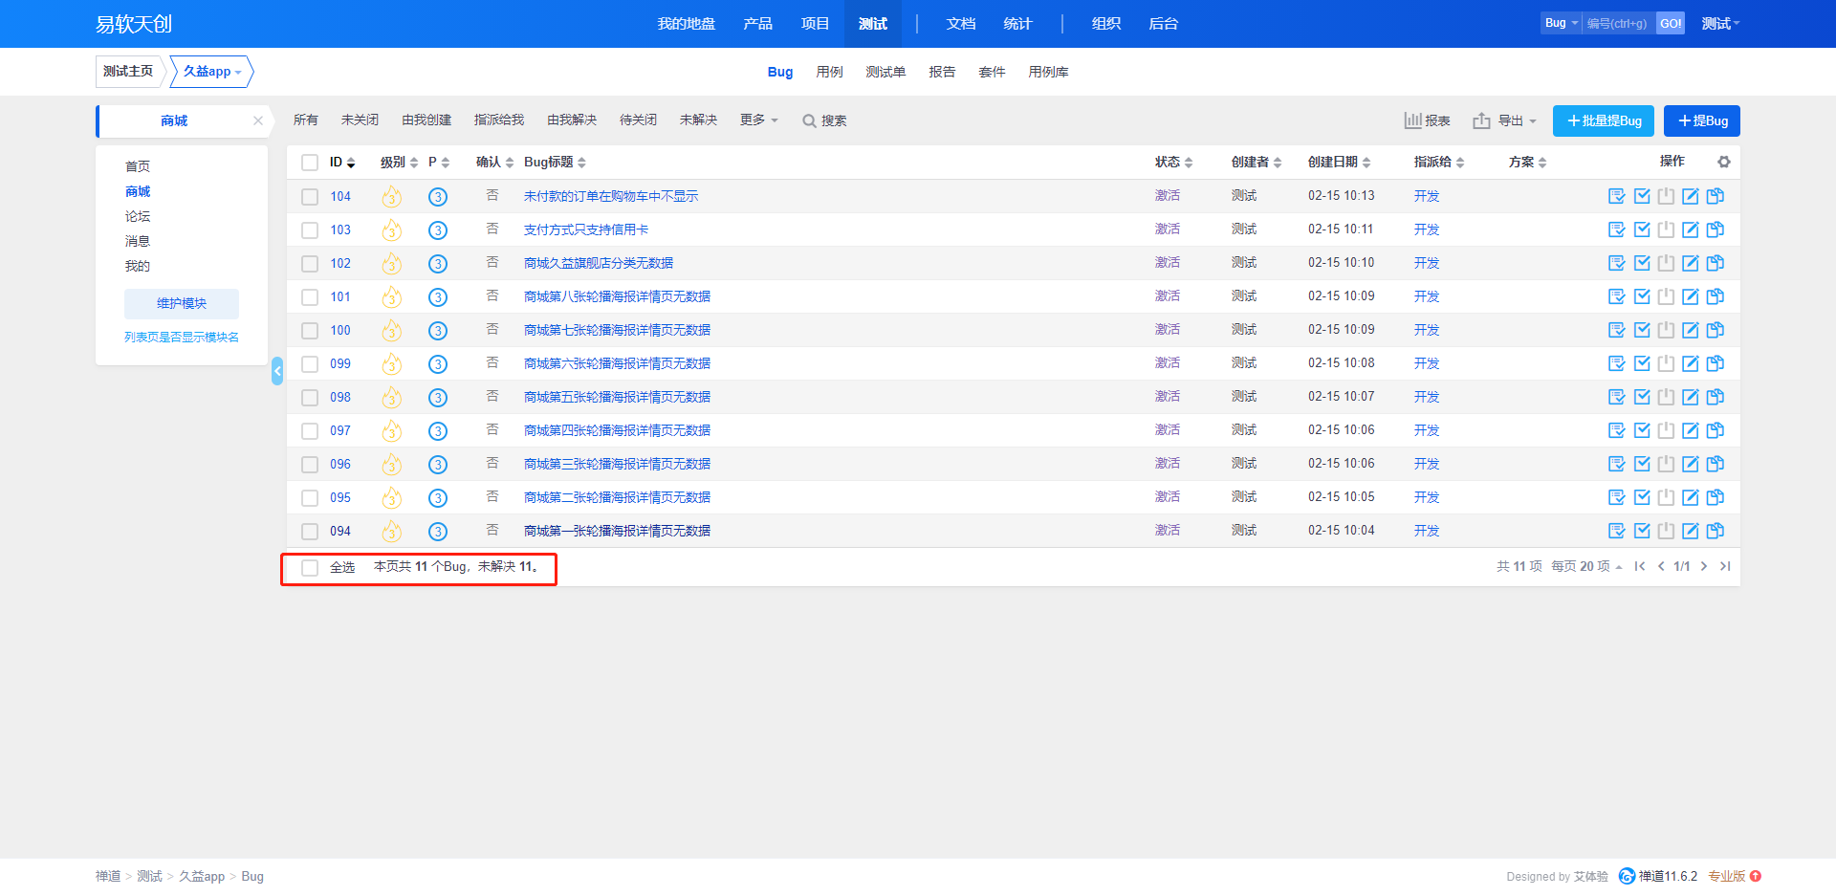Click the 提Bug button
The height and width of the screenshot is (896, 1836).
1702,120
